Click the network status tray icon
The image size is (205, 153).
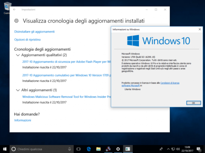173,149
